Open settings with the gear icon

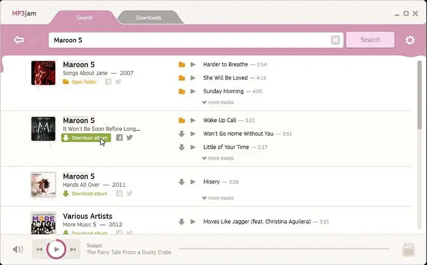click(409, 40)
